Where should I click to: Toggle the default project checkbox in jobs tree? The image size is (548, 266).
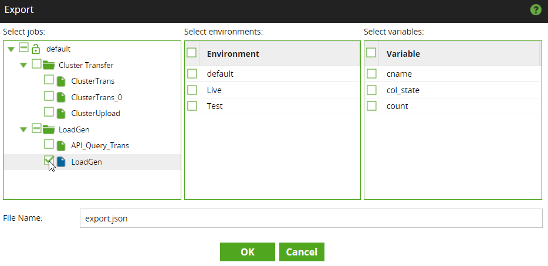(24, 47)
